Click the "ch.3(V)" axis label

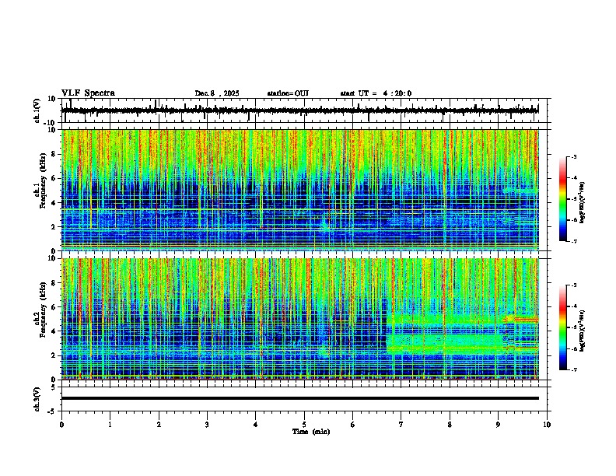tap(37, 399)
